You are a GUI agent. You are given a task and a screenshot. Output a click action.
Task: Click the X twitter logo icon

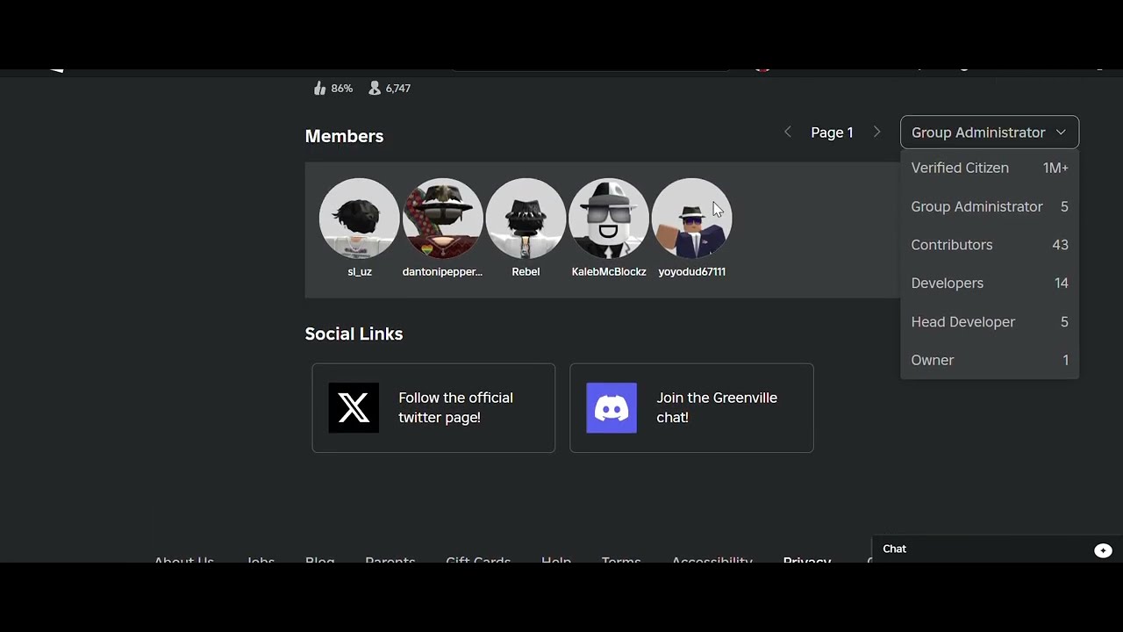pyautogui.click(x=354, y=408)
